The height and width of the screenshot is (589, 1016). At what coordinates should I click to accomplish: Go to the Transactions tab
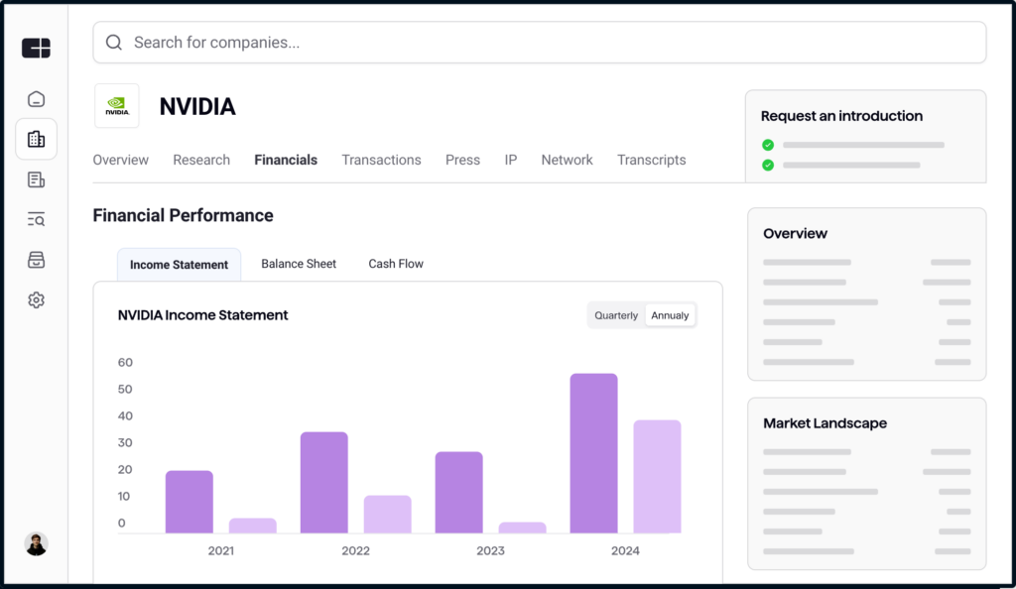tap(381, 160)
